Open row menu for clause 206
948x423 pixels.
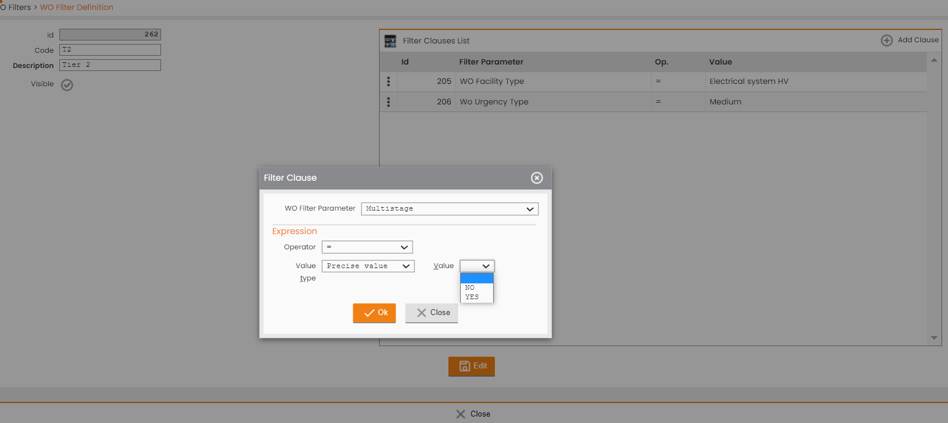pyautogui.click(x=388, y=102)
